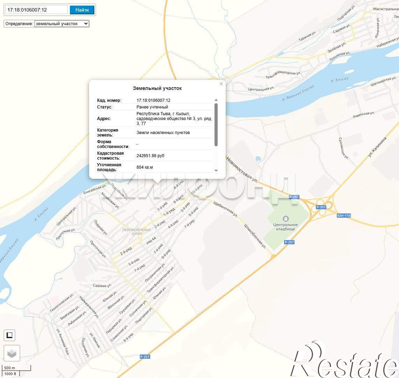Viewport: 399px width, 378px height.
Task: Click the popup scrollbar up arrow
Action: 216,100
